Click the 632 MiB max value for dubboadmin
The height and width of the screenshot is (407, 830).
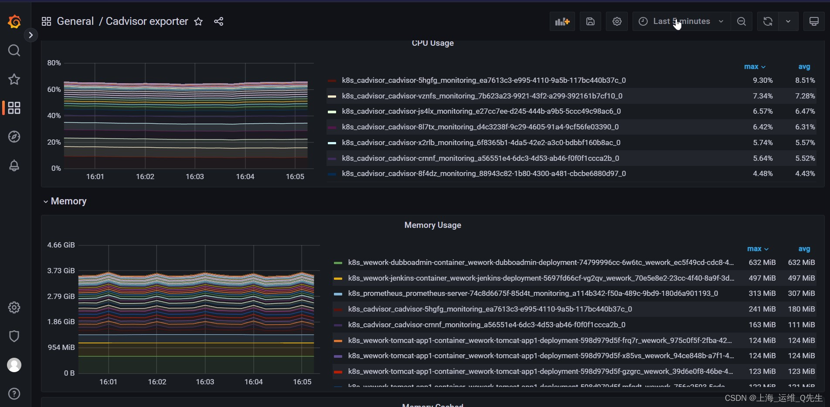click(762, 263)
